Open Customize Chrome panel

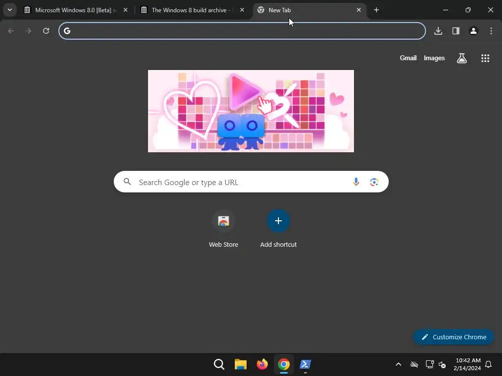(x=453, y=337)
